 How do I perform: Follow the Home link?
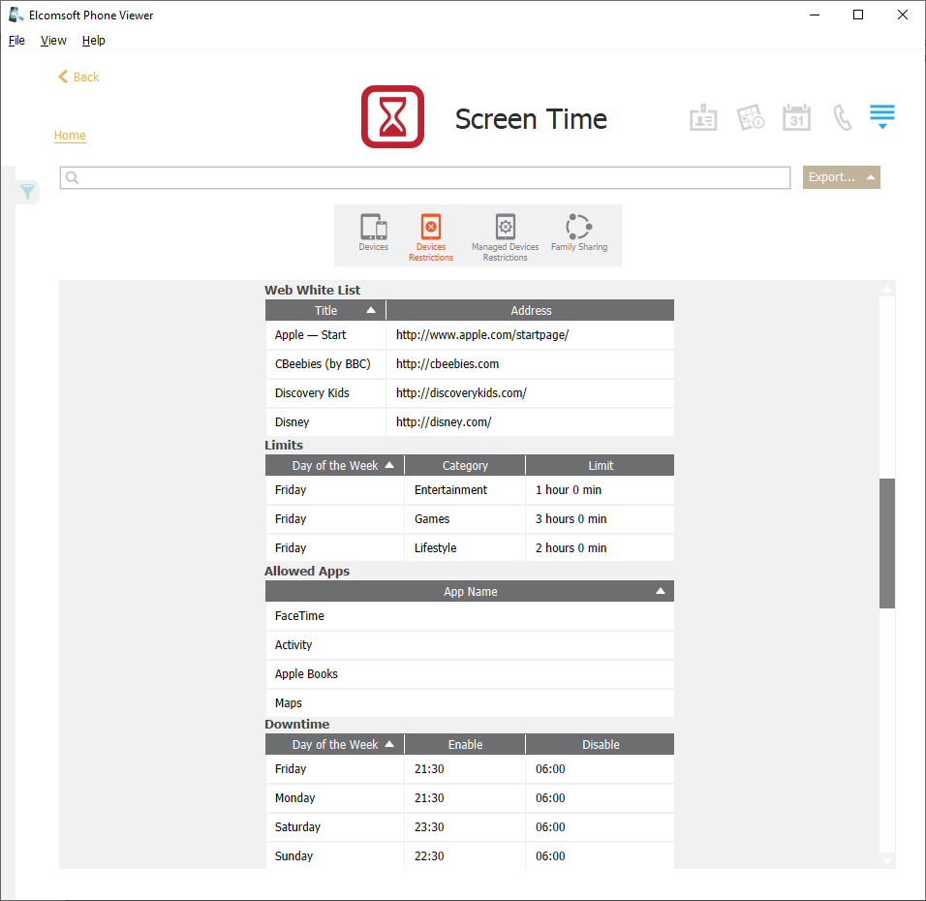[70, 136]
